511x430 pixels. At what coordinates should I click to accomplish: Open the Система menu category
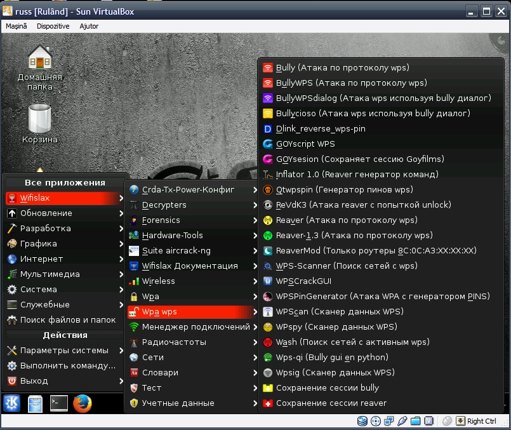tap(65, 290)
